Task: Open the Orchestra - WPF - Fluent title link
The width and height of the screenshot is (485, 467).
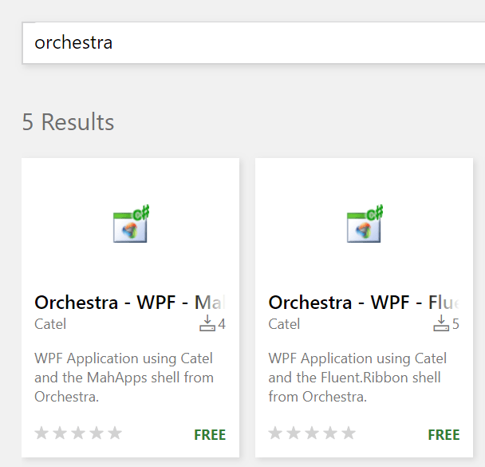Action: tap(364, 303)
